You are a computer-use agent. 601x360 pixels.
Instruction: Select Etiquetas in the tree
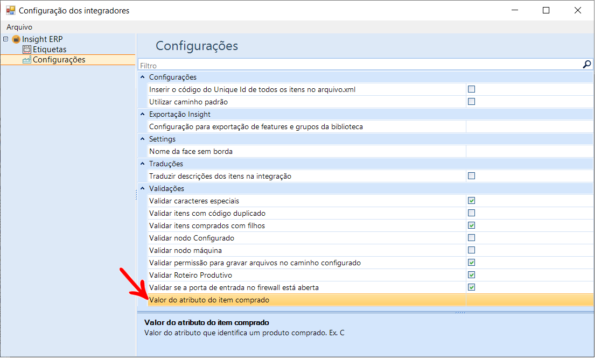(x=50, y=50)
